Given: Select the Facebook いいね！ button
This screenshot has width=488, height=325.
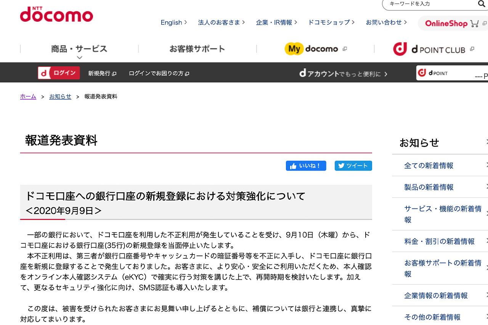Looking at the screenshot, I should click(306, 166).
